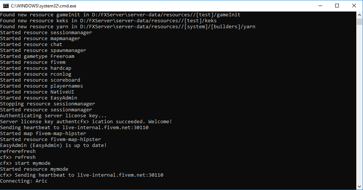Maximize the cmd.exe window
This screenshot has height=190, width=363.
pos(337,6)
